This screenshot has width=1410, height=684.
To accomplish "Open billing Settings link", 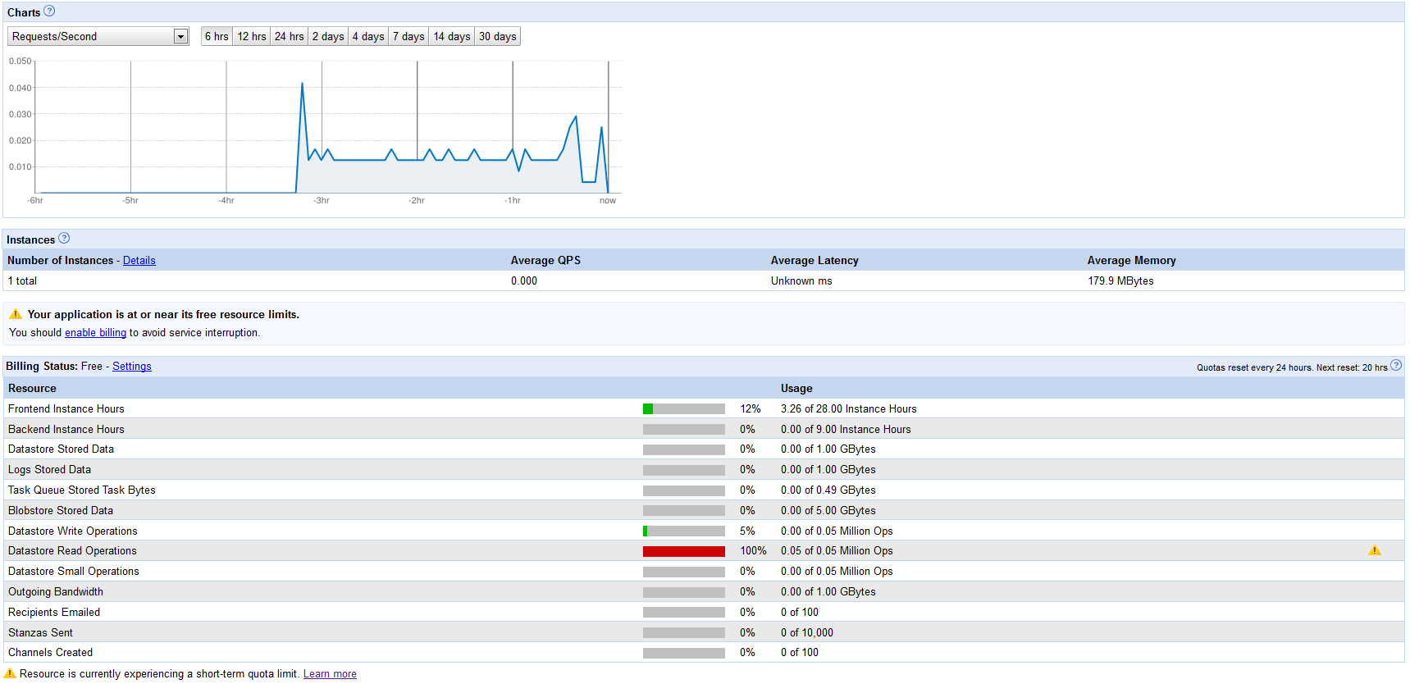I will (132, 367).
